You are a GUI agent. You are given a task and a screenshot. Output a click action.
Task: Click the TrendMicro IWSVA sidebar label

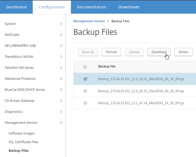[x=19, y=57]
